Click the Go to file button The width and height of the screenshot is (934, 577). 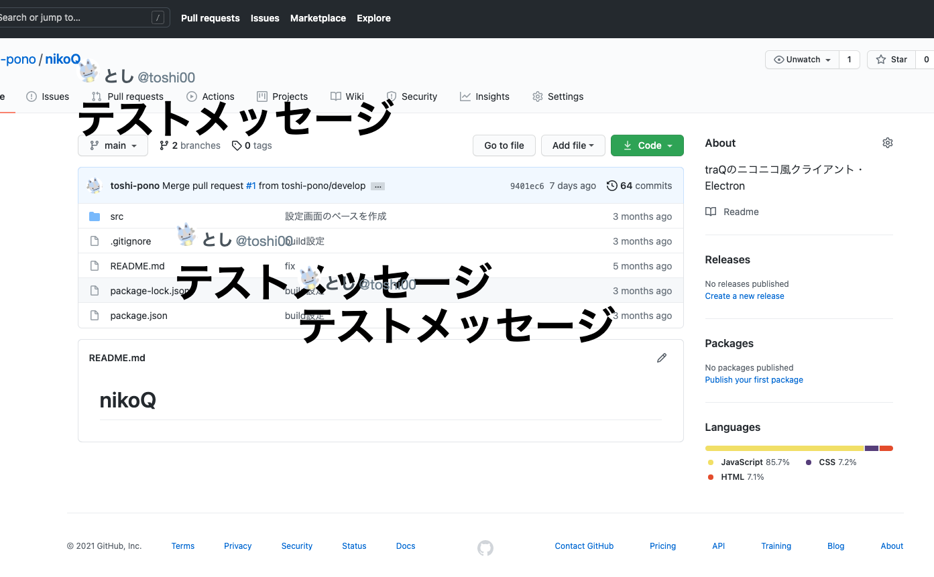click(x=504, y=145)
